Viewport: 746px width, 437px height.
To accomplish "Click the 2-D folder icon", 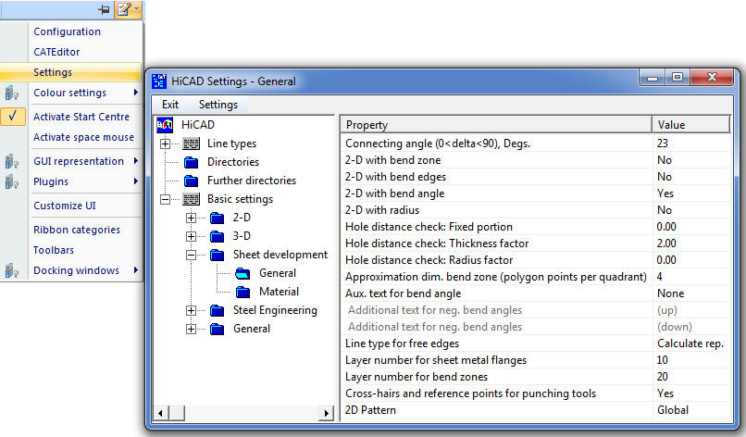I will [217, 218].
